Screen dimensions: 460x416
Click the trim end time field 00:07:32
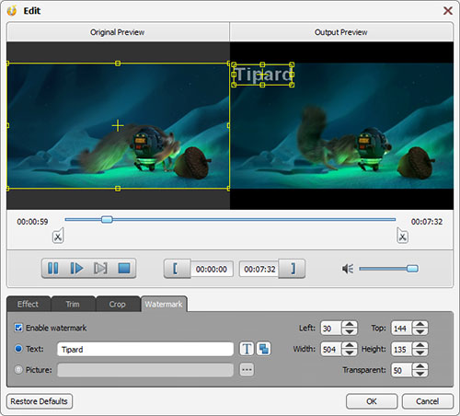point(259,269)
